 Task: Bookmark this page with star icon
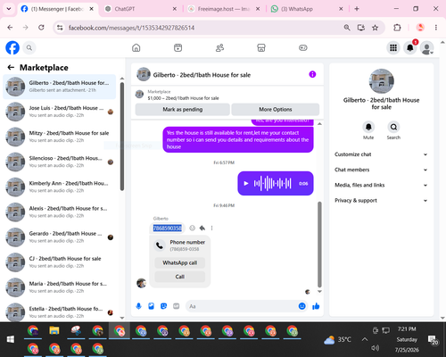pos(375,28)
